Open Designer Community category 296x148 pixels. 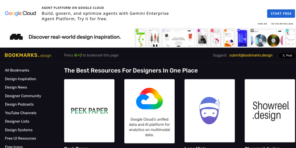tap(23, 96)
